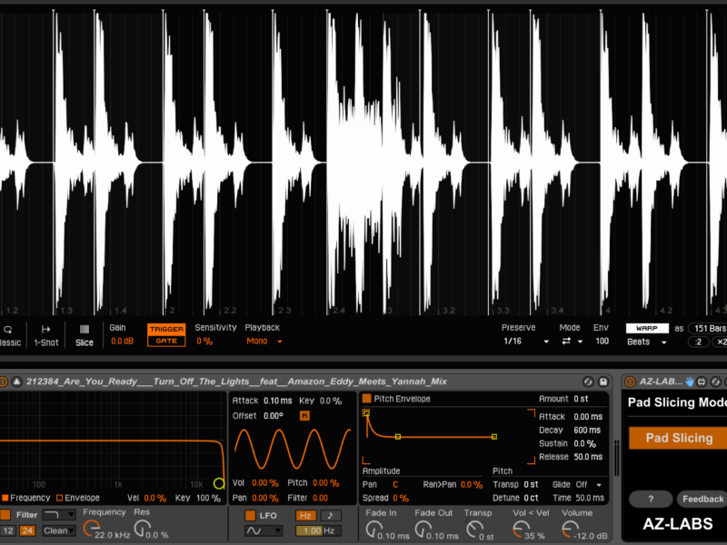
Task: Click the Simpler hot-swap preset icon
Action: pyautogui.click(x=588, y=382)
